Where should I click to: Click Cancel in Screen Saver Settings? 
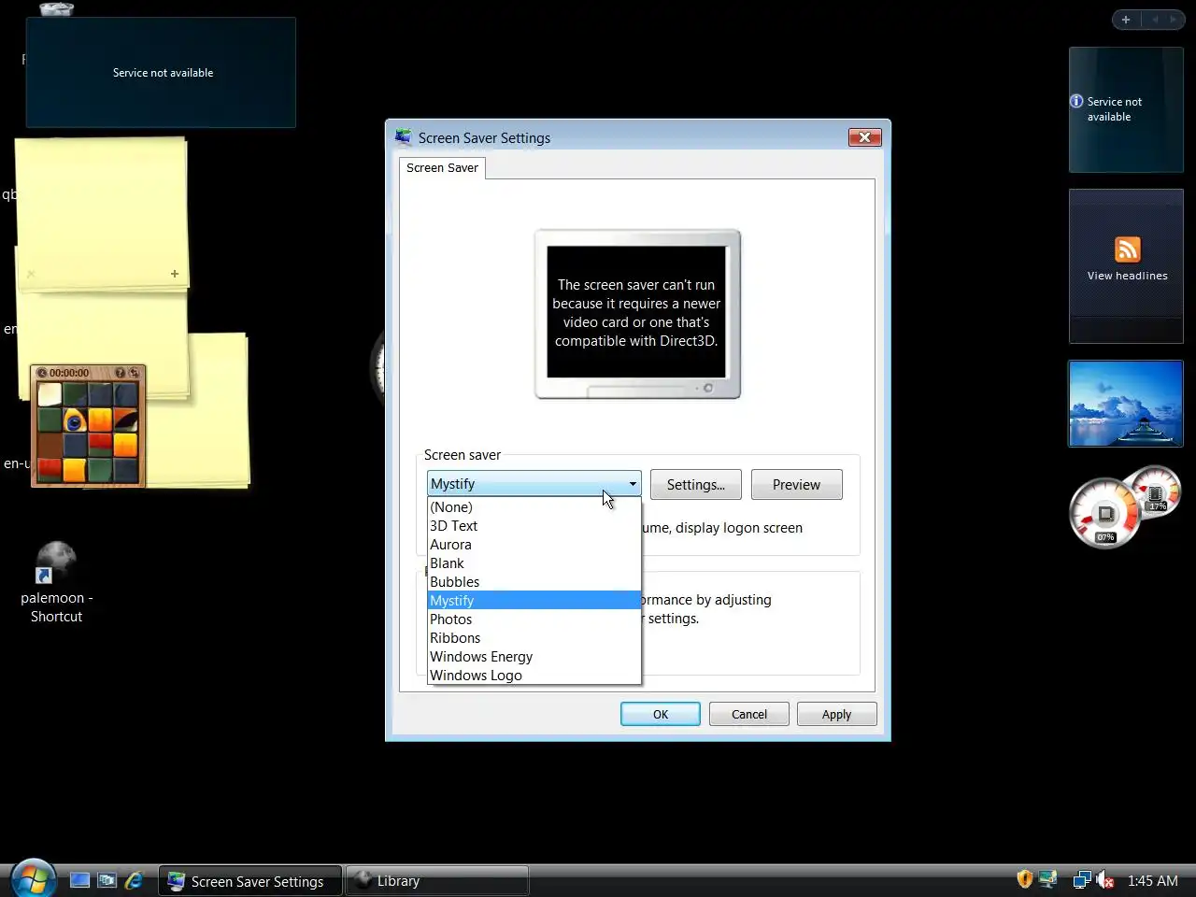pos(749,714)
